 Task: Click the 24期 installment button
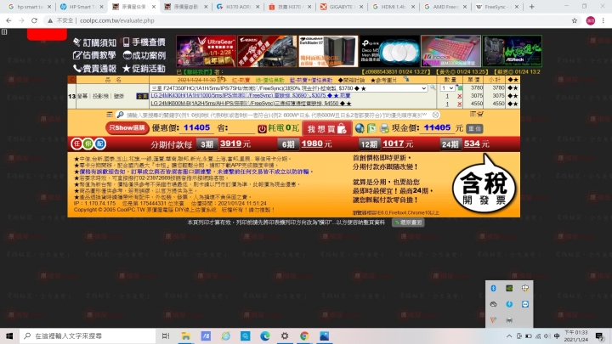(x=450, y=144)
